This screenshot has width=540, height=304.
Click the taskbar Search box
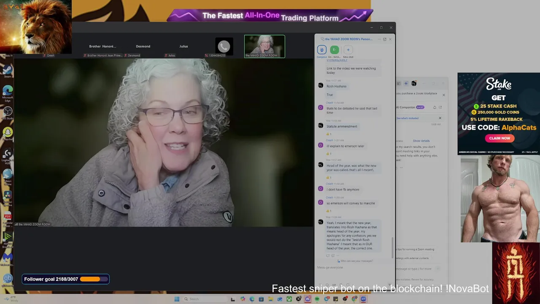pos(205,299)
